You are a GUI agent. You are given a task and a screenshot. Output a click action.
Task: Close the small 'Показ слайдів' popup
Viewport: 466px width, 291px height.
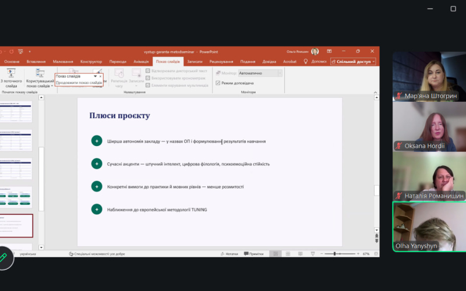[x=100, y=76]
